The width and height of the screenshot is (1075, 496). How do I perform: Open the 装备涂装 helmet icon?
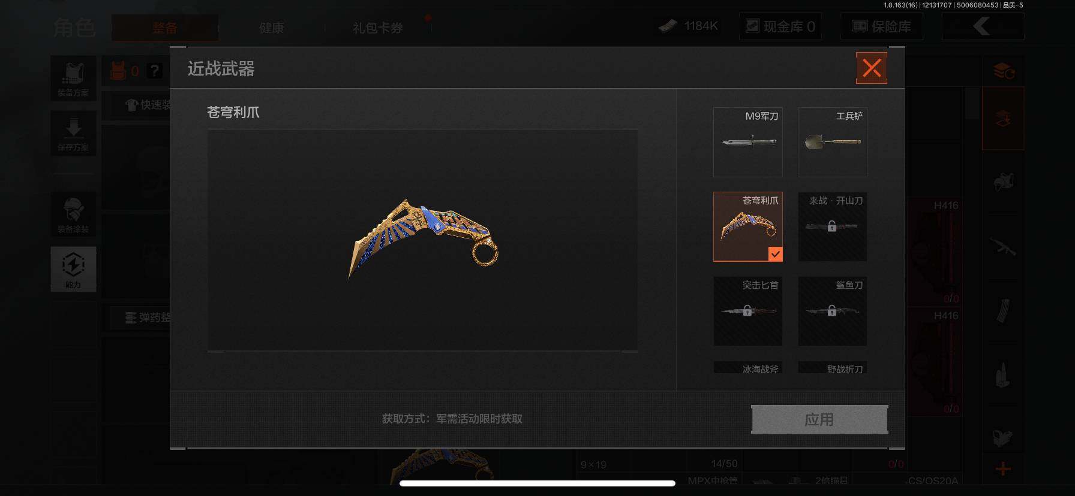[x=73, y=214]
